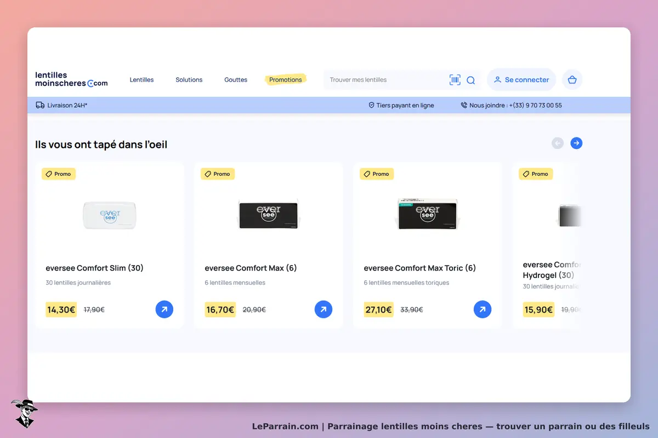Viewport: 658px width, 438px height.
Task: Go to the Promotions page
Action: pos(285,80)
